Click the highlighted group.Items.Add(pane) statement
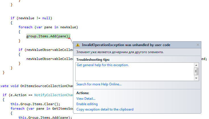This screenshot has width=209, height=119. point(48,36)
